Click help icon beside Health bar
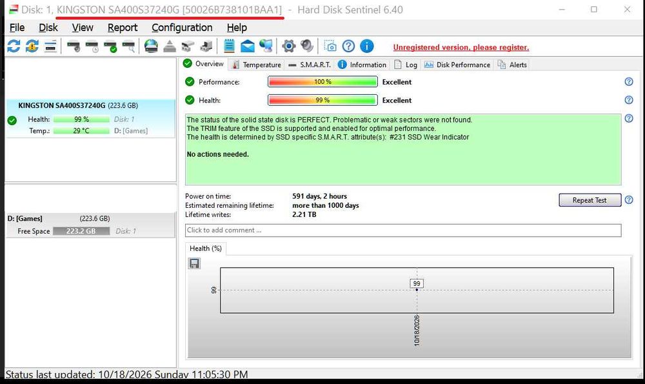The image size is (645, 384). pos(629,100)
